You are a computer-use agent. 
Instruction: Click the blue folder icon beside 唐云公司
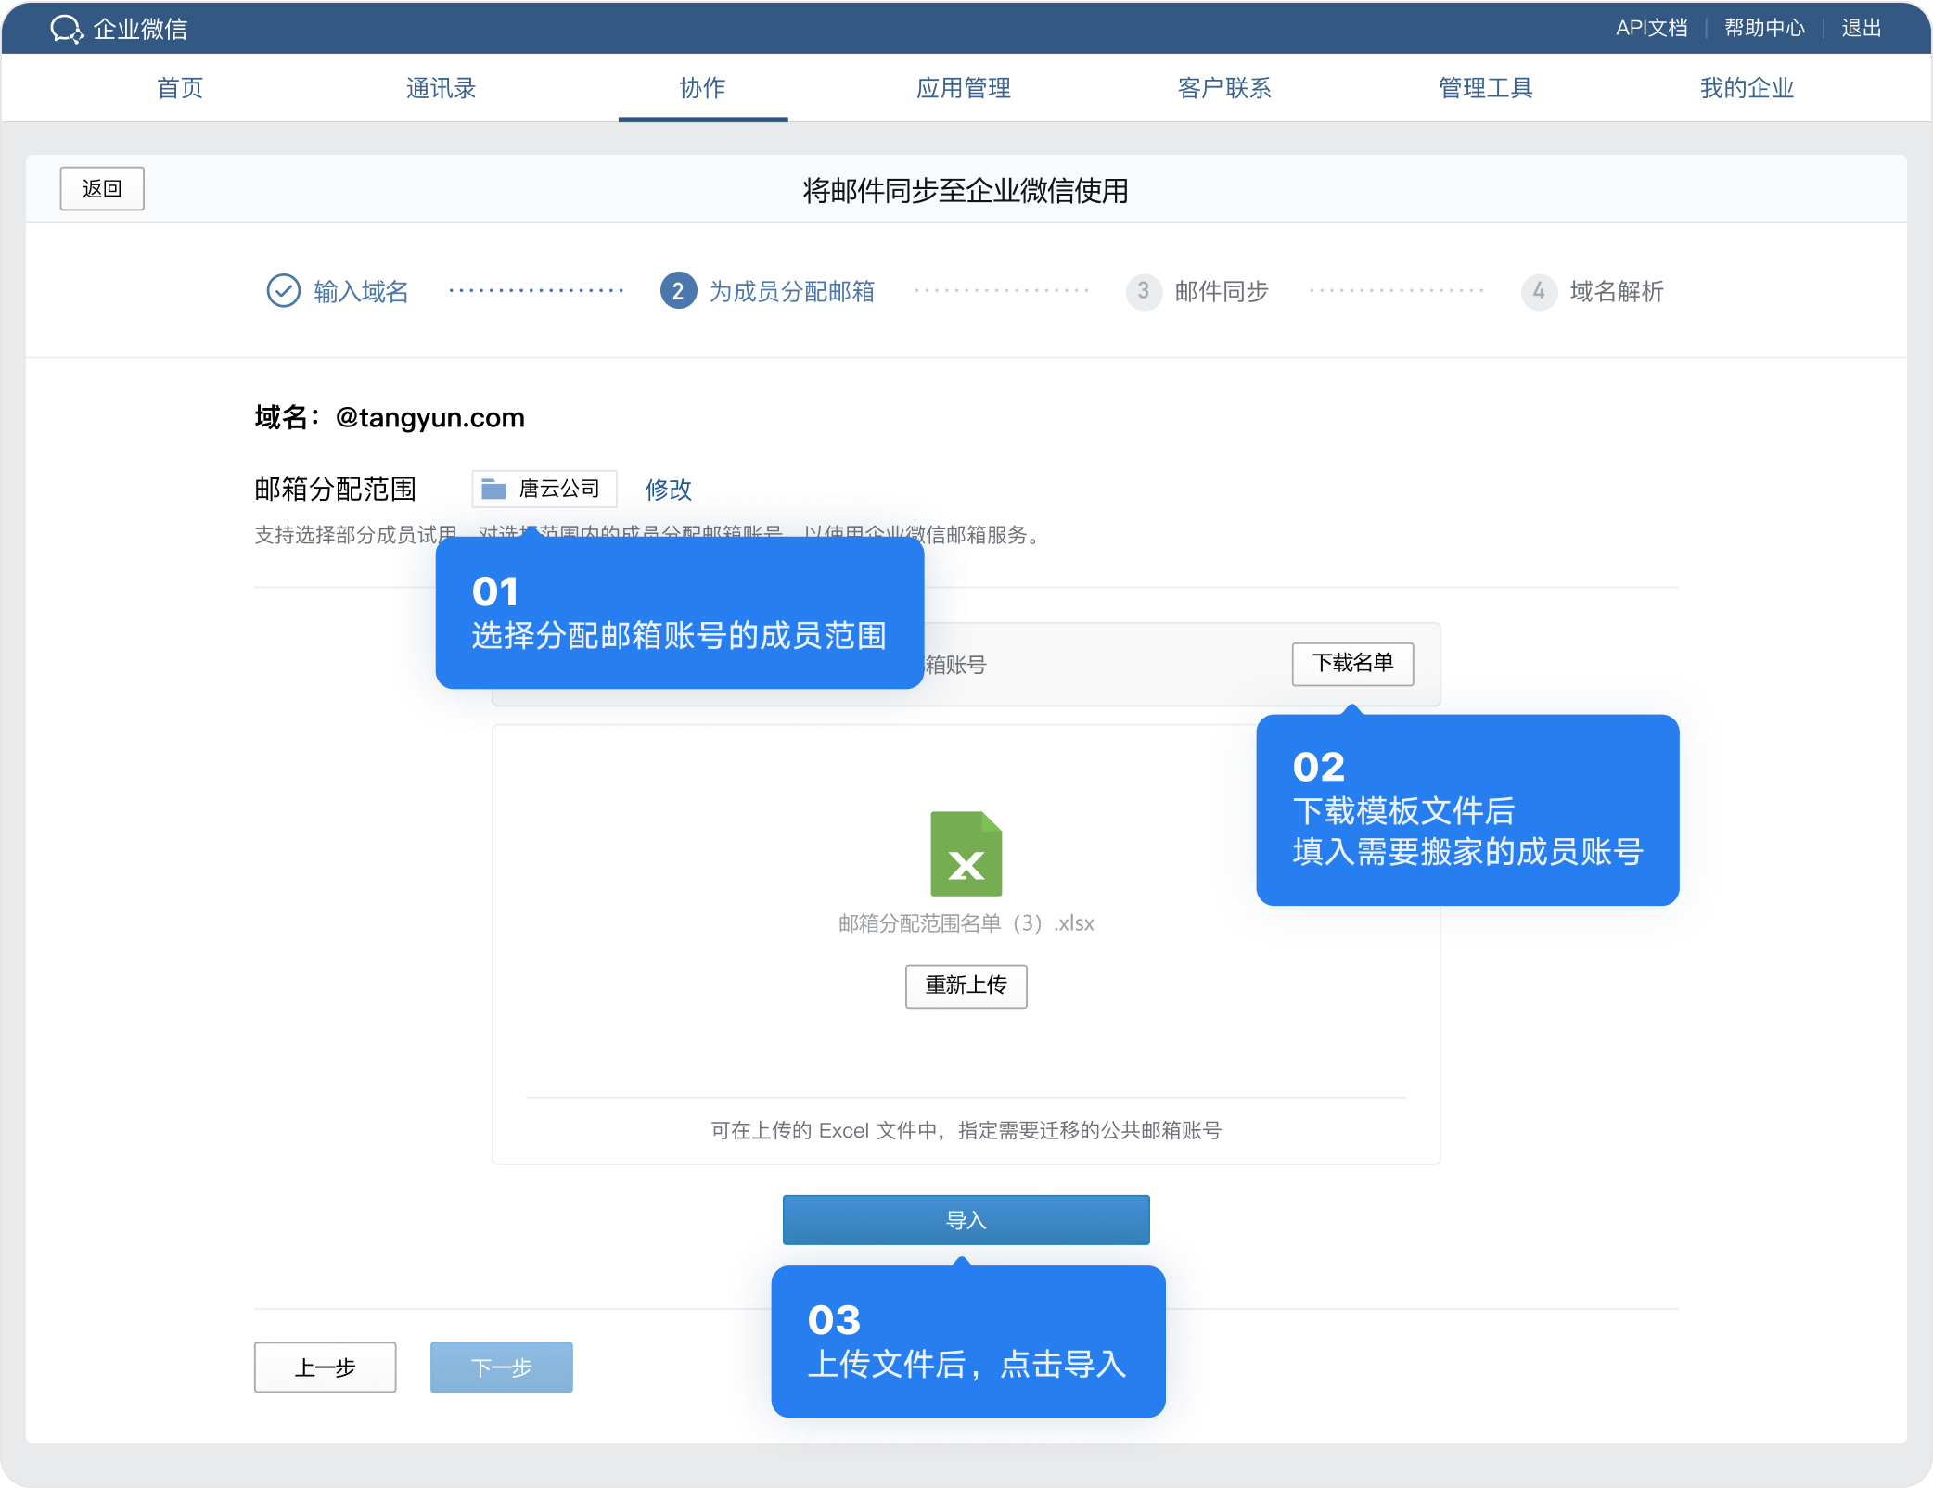pyautogui.click(x=493, y=489)
